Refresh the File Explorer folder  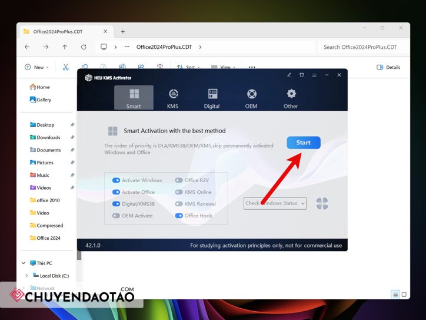pyautogui.click(x=84, y=47)
